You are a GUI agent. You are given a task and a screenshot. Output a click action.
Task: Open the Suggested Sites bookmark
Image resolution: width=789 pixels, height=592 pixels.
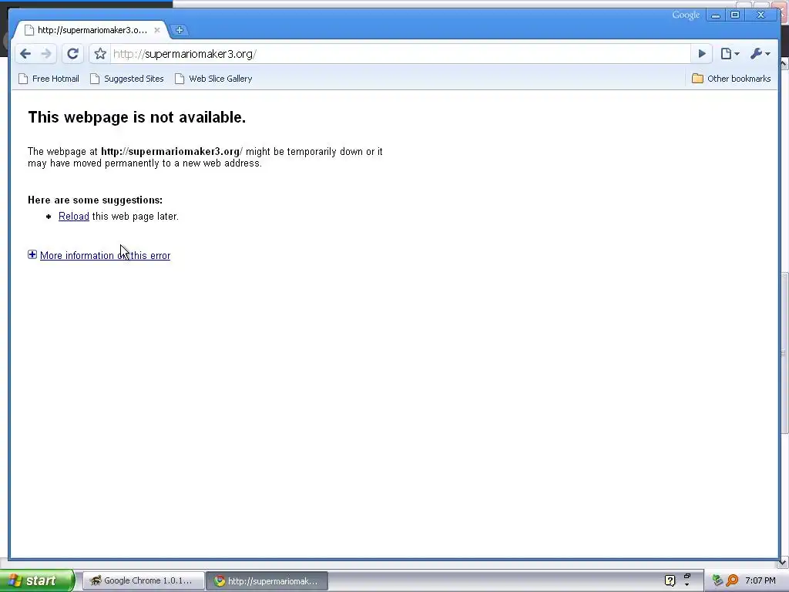coord(127,79)
